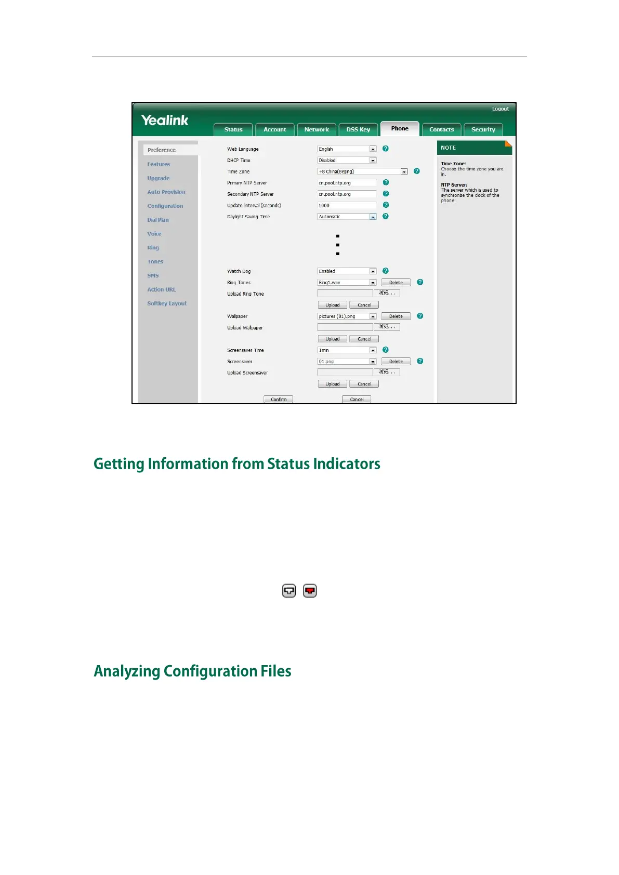
Task: Cancel the wallpaper upload
Action: point(364,339)
